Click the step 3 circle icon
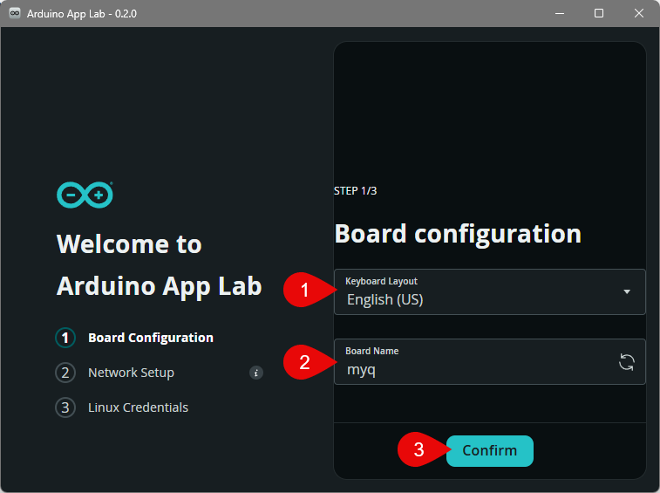This screenshot has height=493, width=660. tap(65, 407)
